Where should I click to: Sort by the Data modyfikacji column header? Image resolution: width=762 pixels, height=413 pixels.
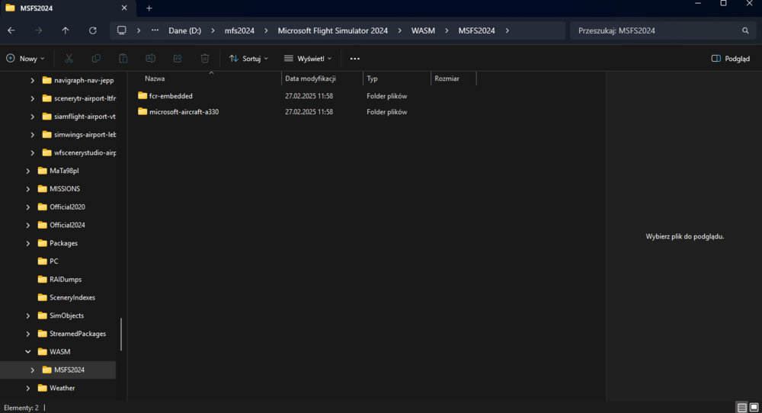click(x=310, y=78)
